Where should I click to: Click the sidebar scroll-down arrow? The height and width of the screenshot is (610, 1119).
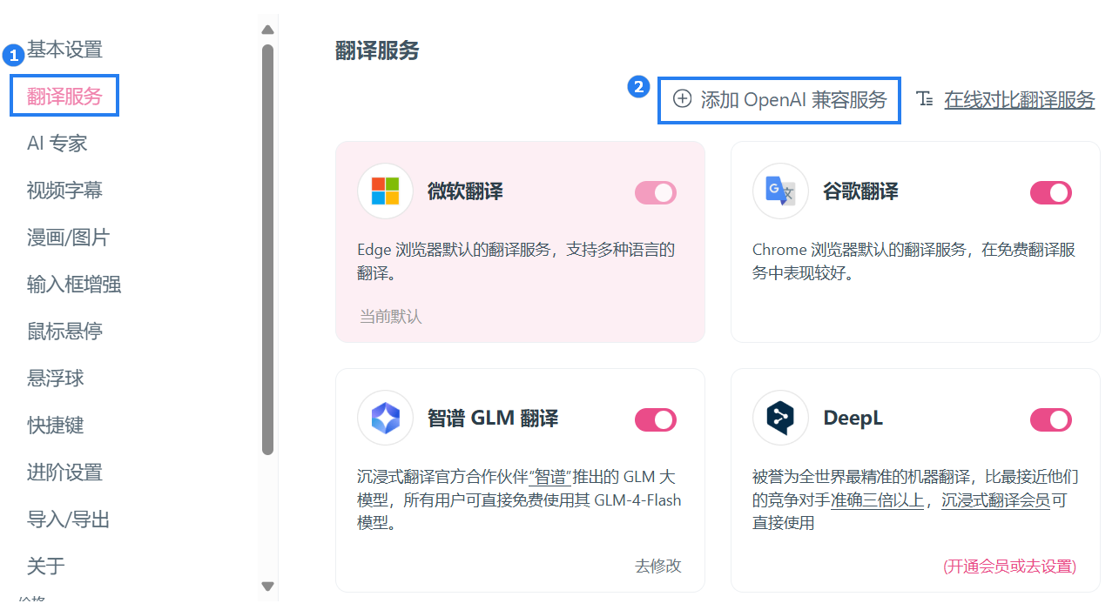pos(267,587)
